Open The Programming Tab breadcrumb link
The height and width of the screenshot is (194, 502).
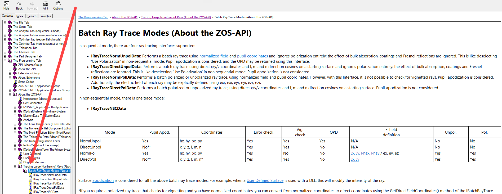click(x=93, y=17)
